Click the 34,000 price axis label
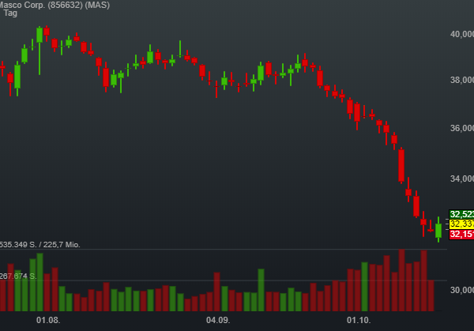 [462, 179]
